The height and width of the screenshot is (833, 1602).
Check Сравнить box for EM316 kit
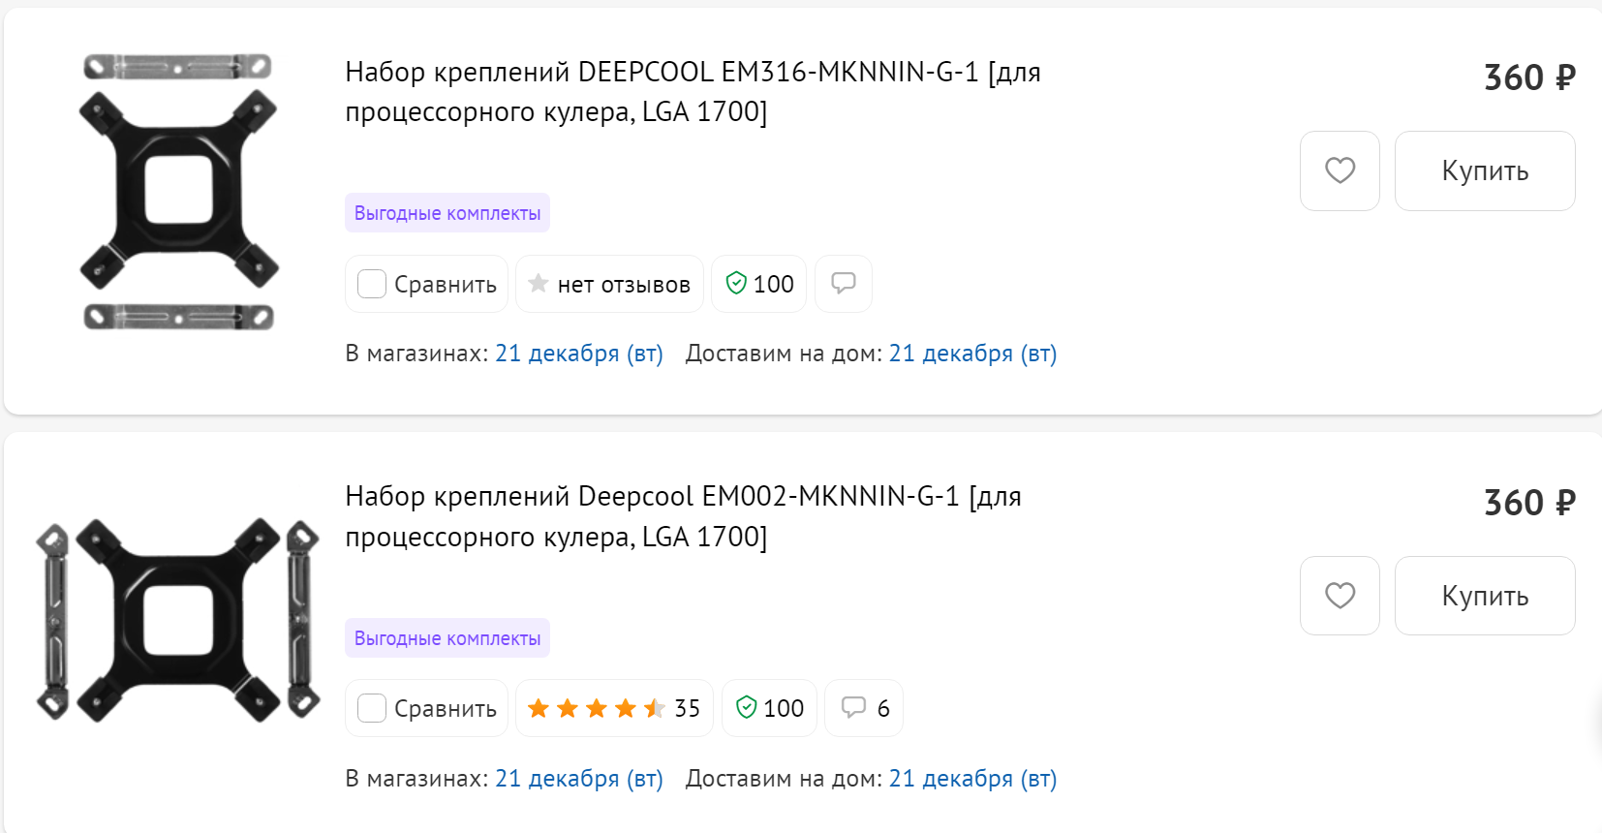372,284
